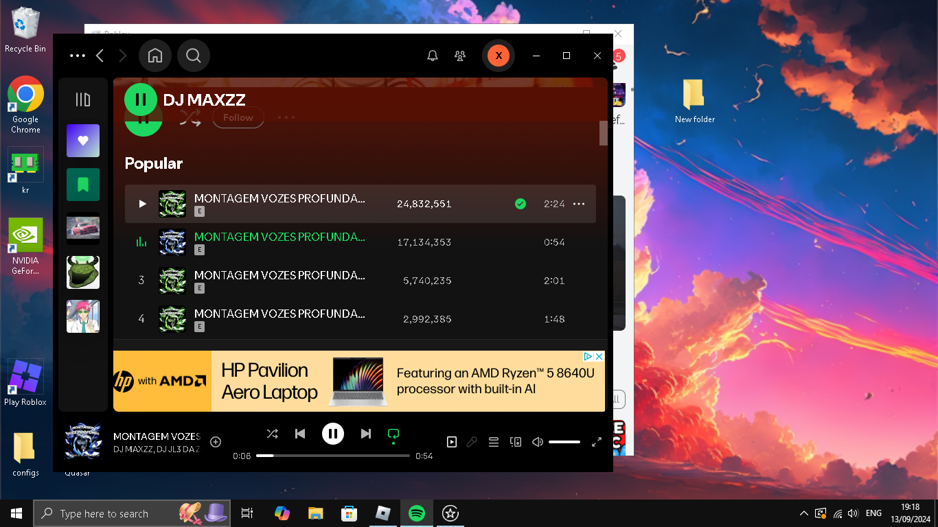
Task: Select the NVIDIA GeForce desktop shortcut
Action: click(25, 246)
